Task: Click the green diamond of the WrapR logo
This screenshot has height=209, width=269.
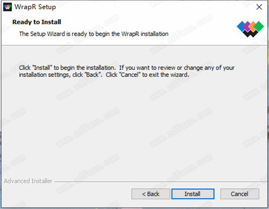Action: (x=259, y=26)
